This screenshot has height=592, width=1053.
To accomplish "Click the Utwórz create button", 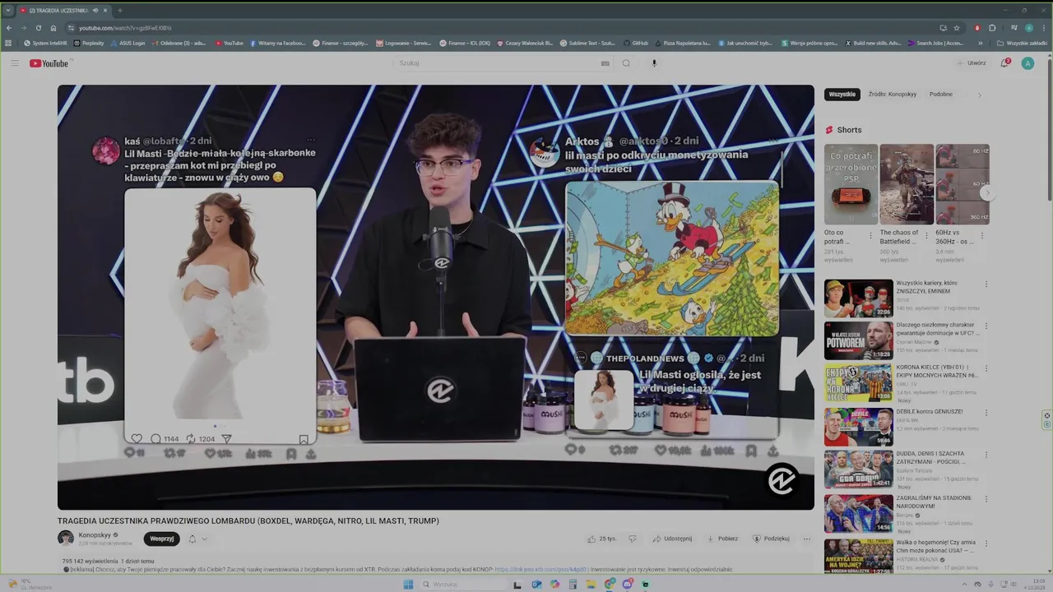I will (x=972, y=63).
